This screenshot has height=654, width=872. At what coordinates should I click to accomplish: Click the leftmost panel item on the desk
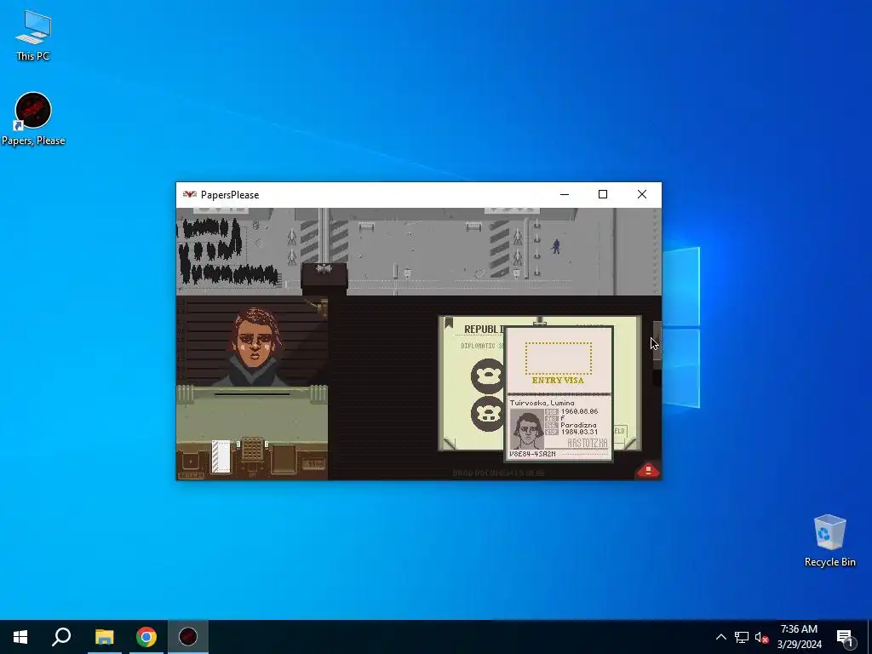pos(190,462)
